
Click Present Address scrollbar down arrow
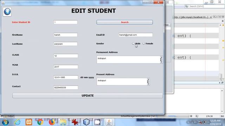148,84
